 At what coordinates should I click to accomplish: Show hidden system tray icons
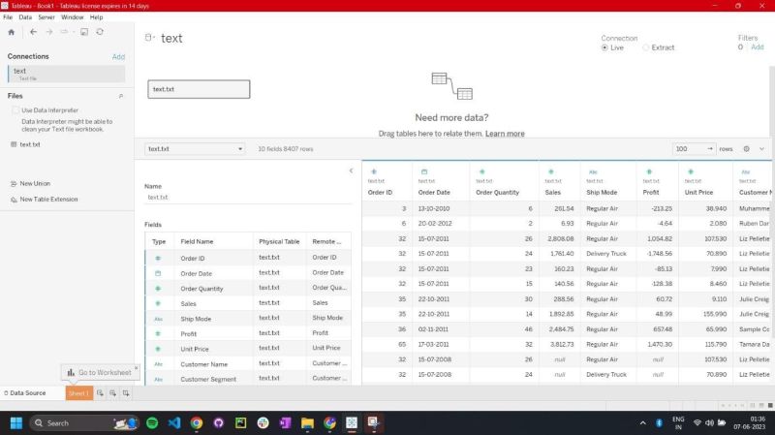642,423
